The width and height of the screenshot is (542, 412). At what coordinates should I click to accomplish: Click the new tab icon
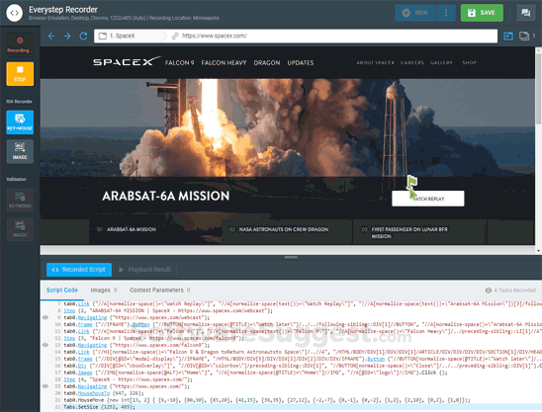coord(508,36)
